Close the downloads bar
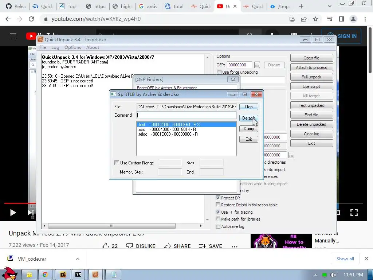Screen dimensions: 373x280 click(x=366, y=258)
